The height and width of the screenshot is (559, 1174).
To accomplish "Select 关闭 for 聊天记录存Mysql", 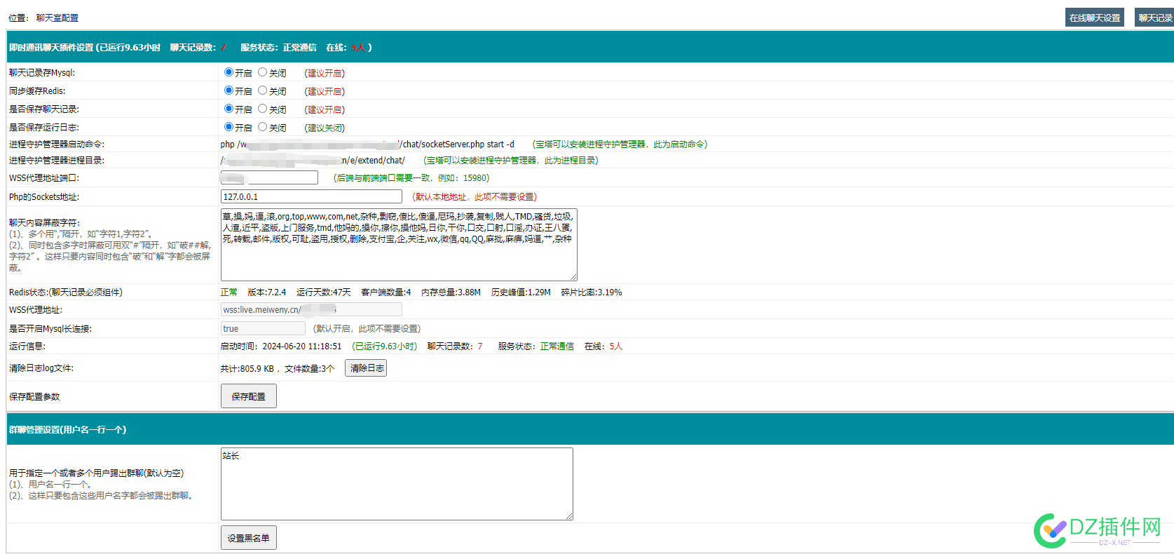I will coord(262,72).
